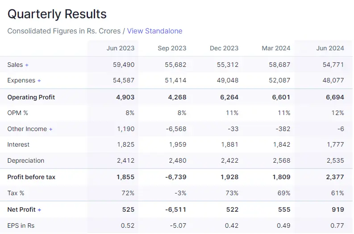Image resolution: width=354 pixels, height=234 pixels.
Task: Click the Dec 2023 column header
Action: point(224,48)
